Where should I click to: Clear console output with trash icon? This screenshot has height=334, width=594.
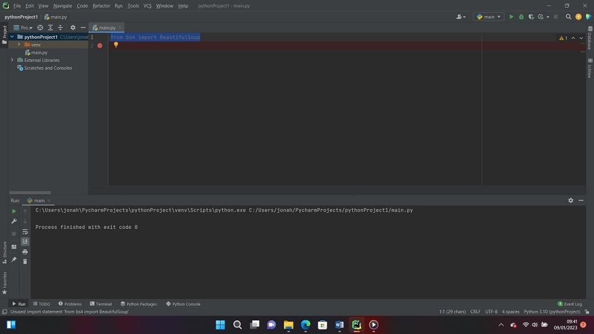[25, 261]
